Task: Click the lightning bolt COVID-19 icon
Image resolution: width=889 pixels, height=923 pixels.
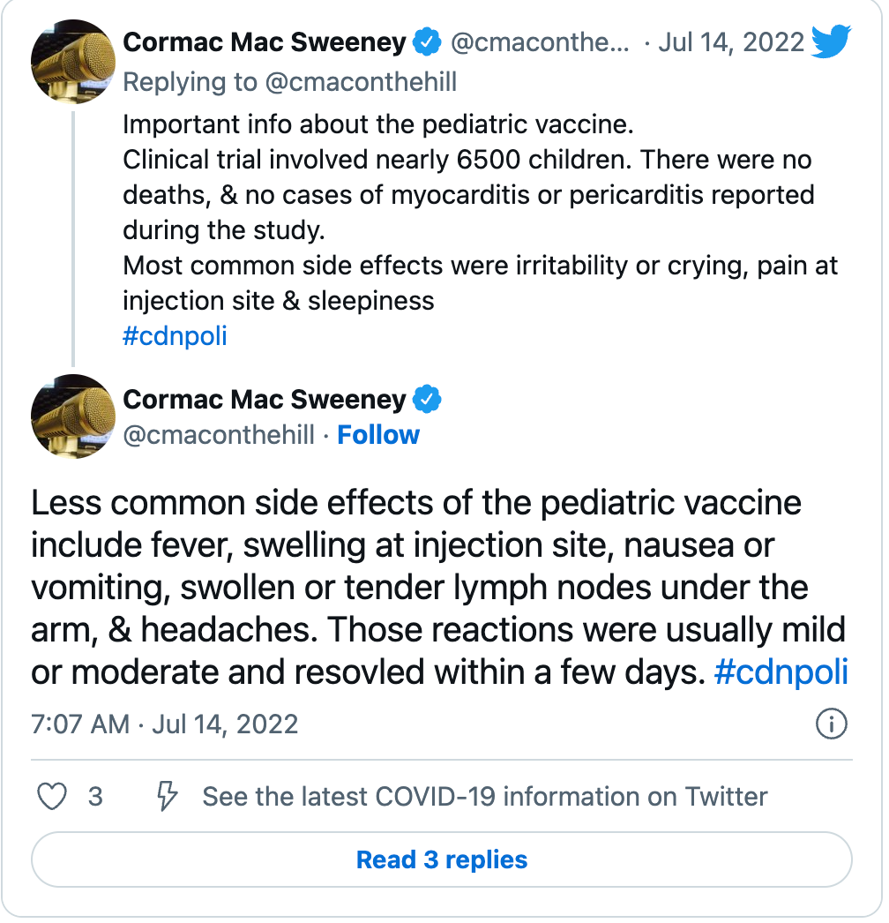Action: 167,797
